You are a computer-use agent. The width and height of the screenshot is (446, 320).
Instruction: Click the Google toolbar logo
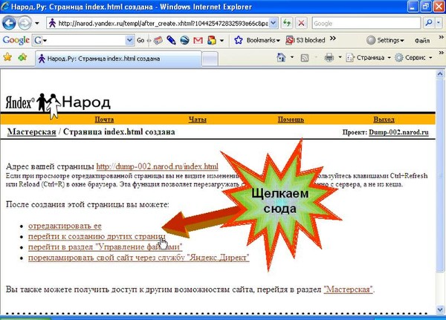tap(16, 40)
